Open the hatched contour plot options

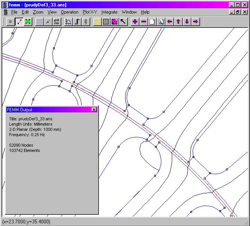click(106, 21)
